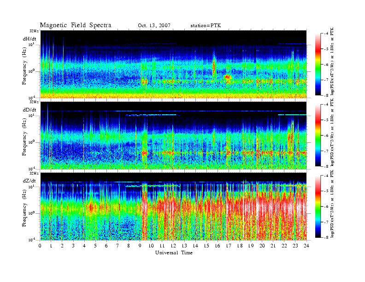365x282 pixels.
Task: Click the hour 6 tick label
Action: pyautogui.click(x=106, y=246)
